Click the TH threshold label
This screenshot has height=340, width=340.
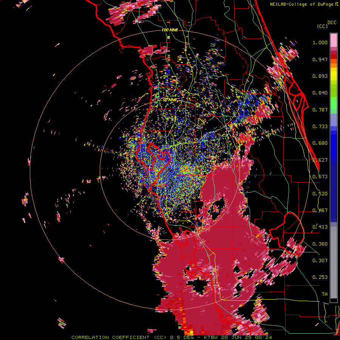[x=325, y=294]
